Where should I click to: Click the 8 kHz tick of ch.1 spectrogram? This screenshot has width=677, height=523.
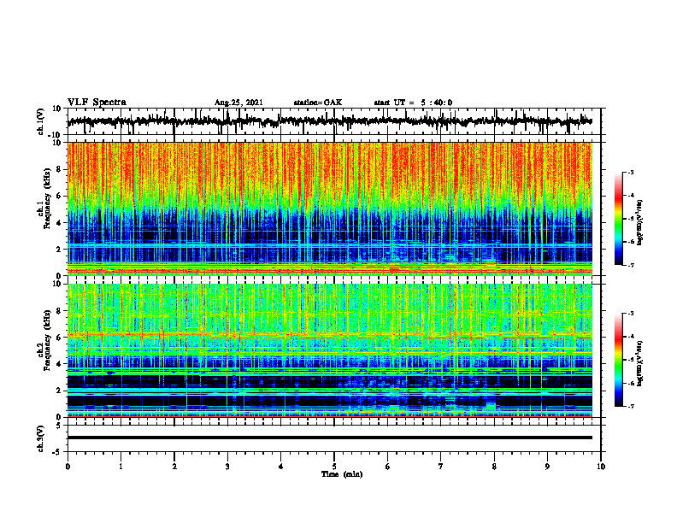coord(60,169)
